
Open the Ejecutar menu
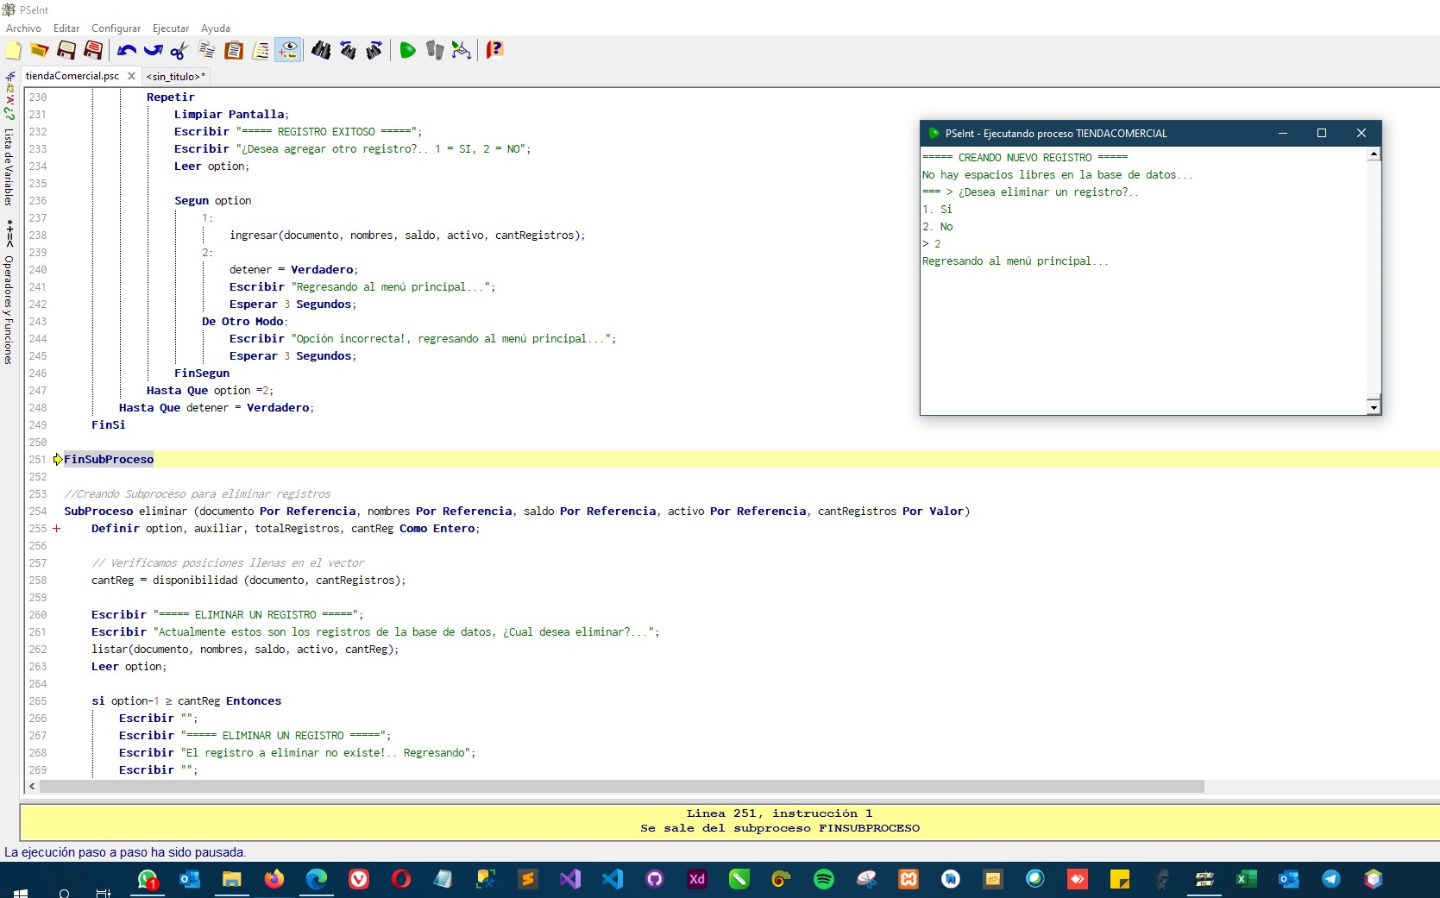point(171,28)
